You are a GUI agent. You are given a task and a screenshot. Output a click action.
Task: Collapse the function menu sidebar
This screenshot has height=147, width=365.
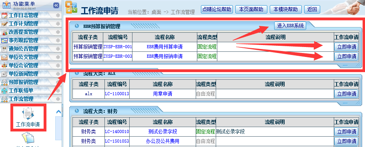(x=56, y=5)
